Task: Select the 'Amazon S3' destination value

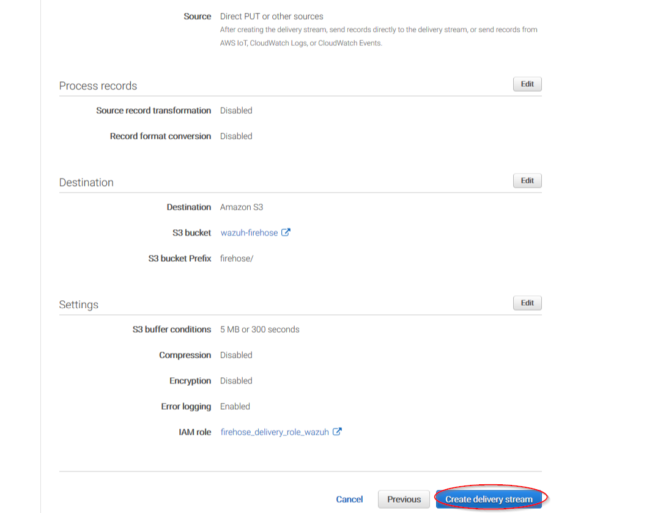Action: (x=242, y=207)
